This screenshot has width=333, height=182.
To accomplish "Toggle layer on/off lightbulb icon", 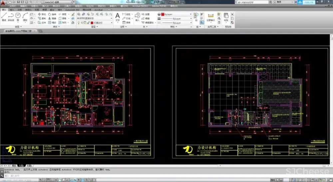I will pos(78,23).
